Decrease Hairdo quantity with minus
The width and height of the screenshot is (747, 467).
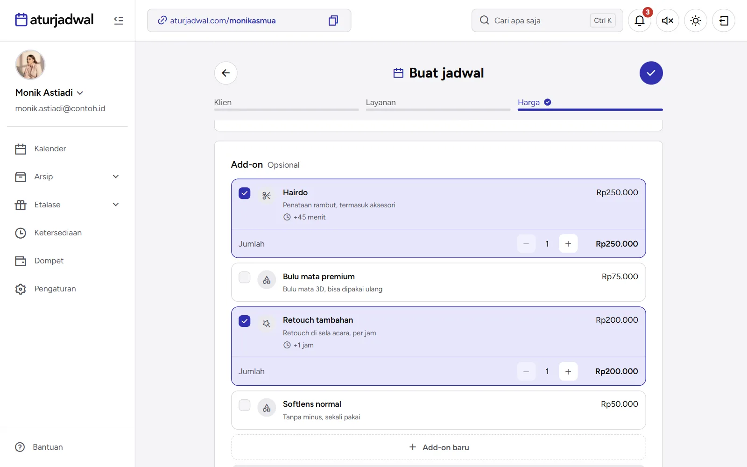tap(526, 244)
